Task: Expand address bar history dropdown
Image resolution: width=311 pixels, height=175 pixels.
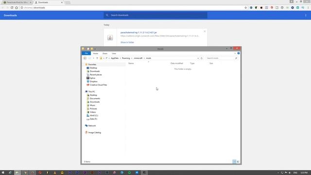Action: pos(198,58)
